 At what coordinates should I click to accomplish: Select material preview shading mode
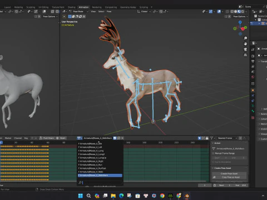point(239,12)
